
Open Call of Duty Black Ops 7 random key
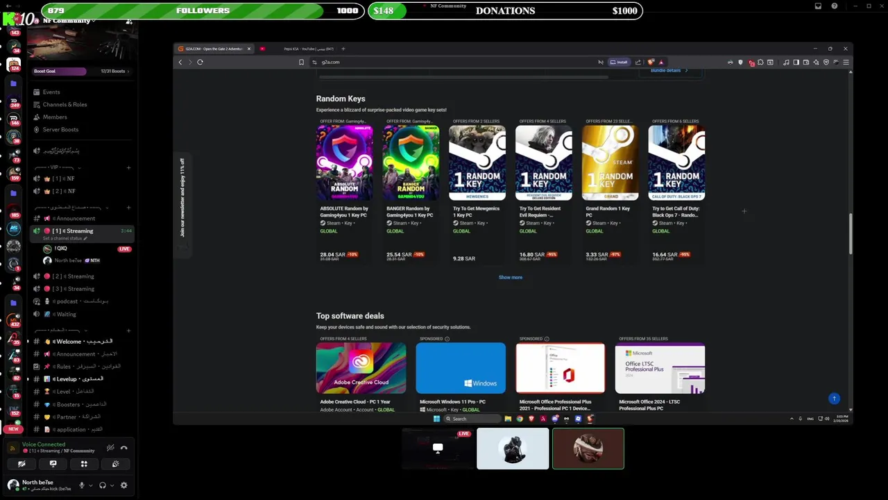[x=676, y=190]
